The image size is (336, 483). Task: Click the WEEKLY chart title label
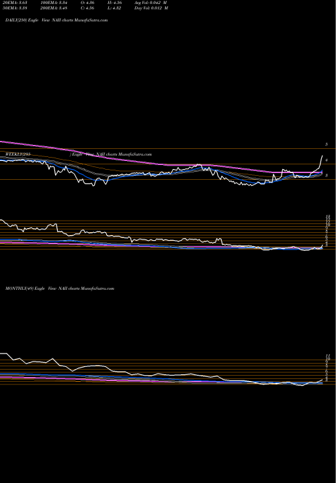click(79, 154)
